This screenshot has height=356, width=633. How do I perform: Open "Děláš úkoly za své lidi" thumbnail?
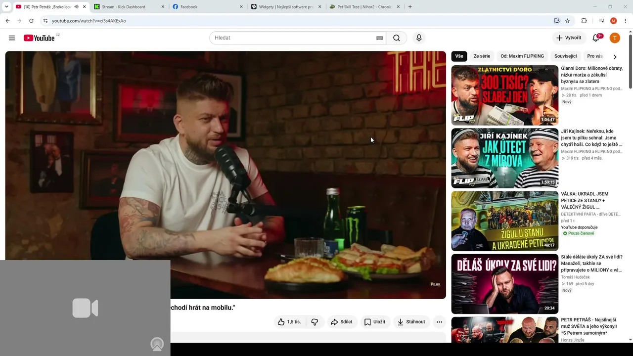point(505,284)
